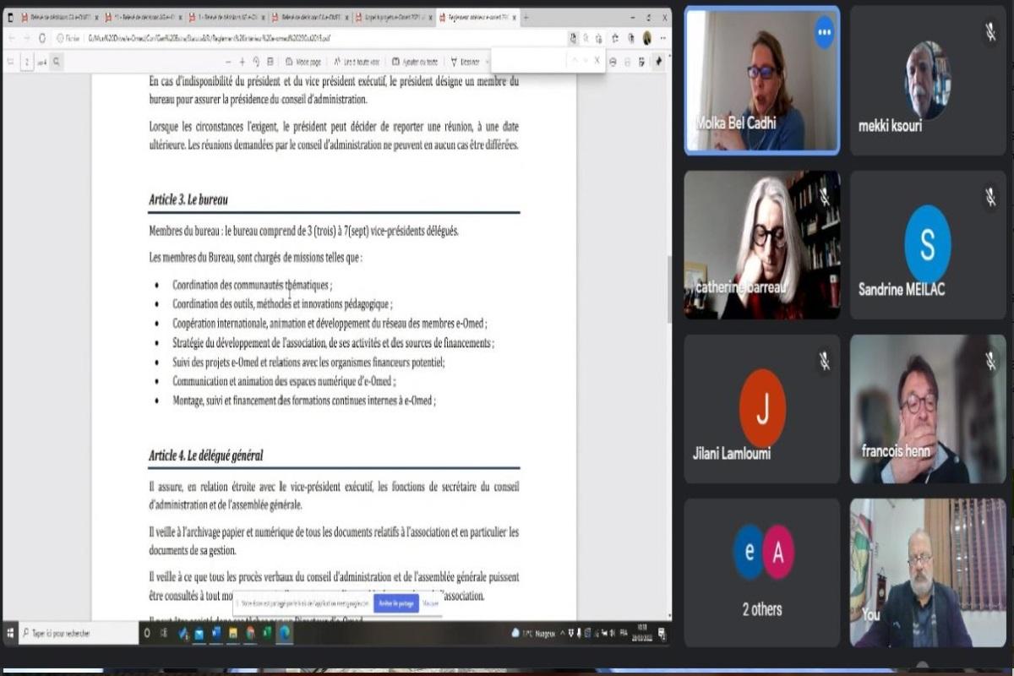Image resolution: width=1014 pixels, height=676 pixels.
Task: Switch to the first browser PDF tab
Action: pyautogui.click(x=57, y=17)
